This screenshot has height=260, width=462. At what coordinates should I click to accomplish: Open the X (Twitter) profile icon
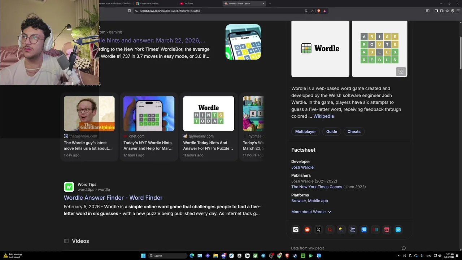pos(318,230)
